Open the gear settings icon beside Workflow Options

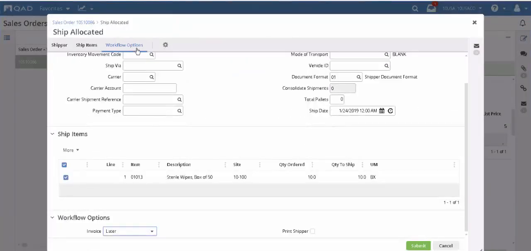tap(165, 45)
